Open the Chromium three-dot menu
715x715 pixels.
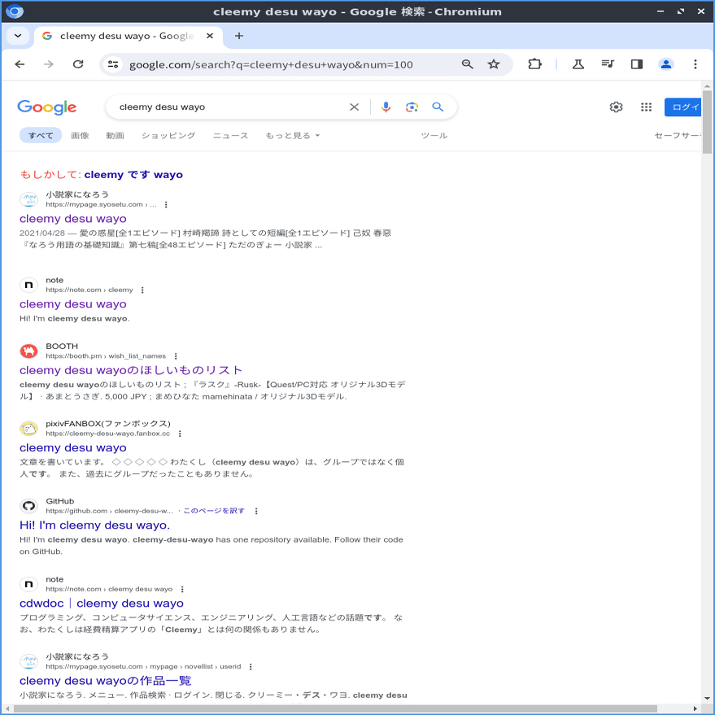pos(695,64)
